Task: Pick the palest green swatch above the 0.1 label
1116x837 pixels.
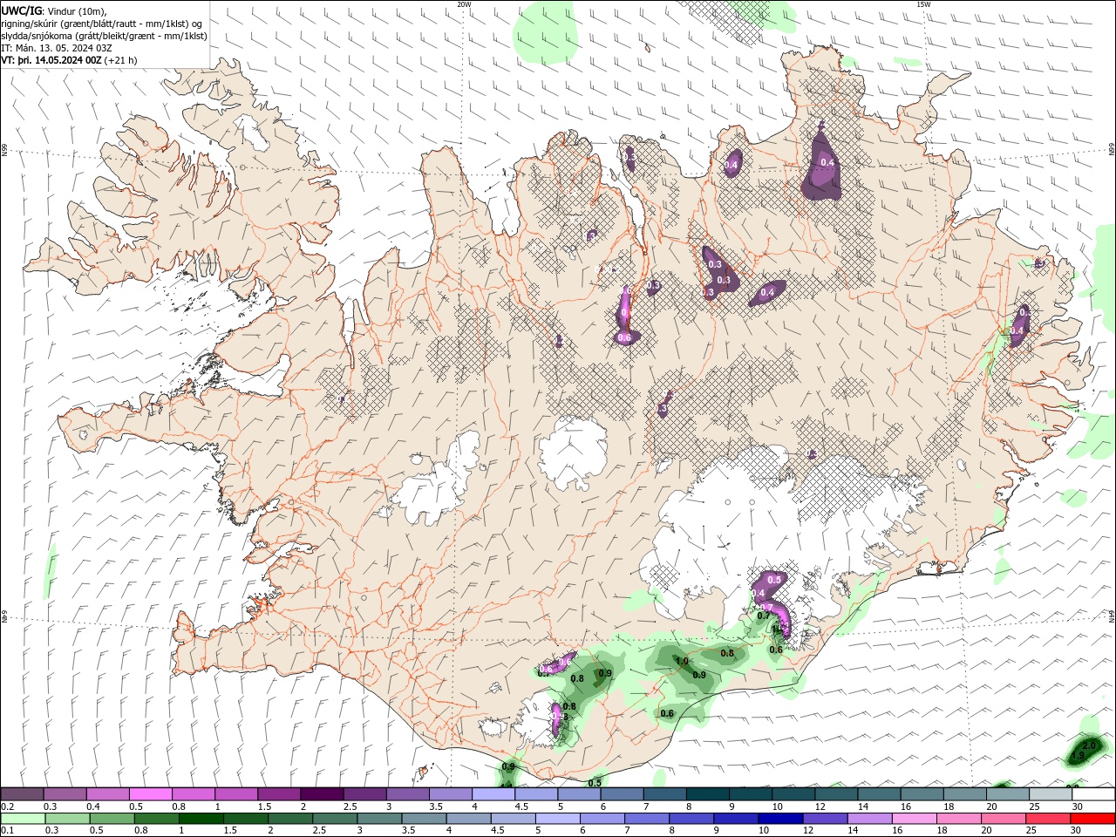Action: [x=22, y=819]
